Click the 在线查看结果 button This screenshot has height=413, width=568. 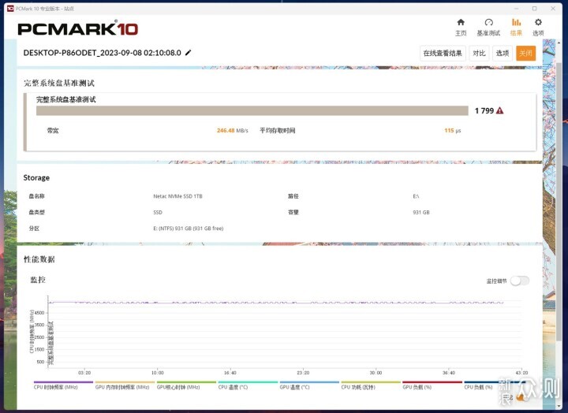tap(443, 54)
